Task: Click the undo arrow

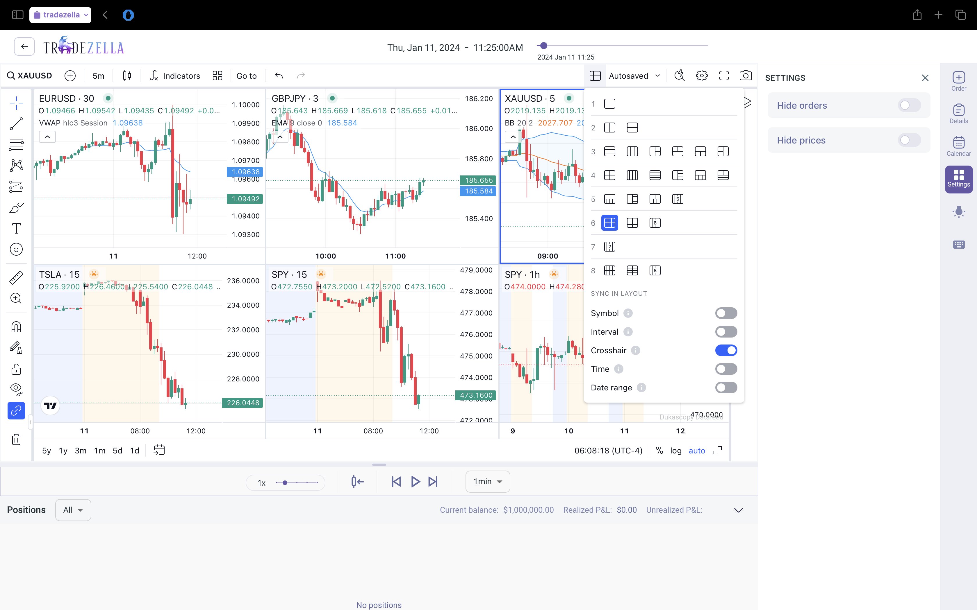Action: click(x=279, y=76)
